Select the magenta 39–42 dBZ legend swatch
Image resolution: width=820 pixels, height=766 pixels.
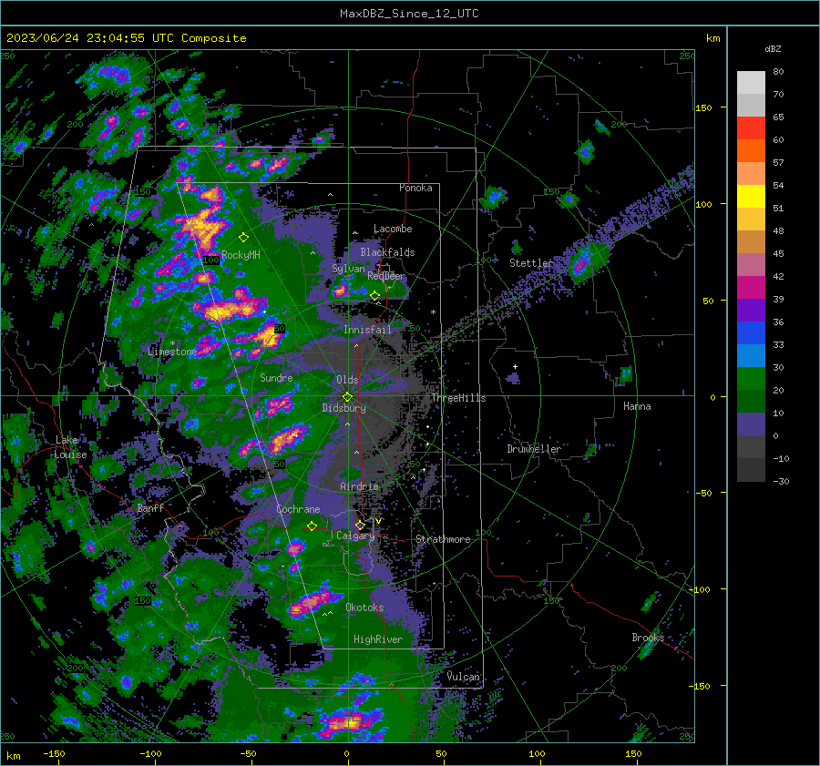click(751, 288)
